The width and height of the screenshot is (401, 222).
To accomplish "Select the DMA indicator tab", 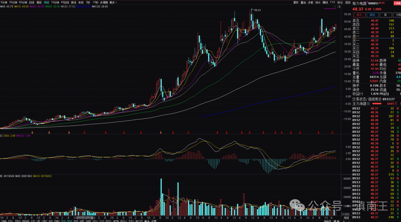I will pyautogui.click(x=4, y=221).
